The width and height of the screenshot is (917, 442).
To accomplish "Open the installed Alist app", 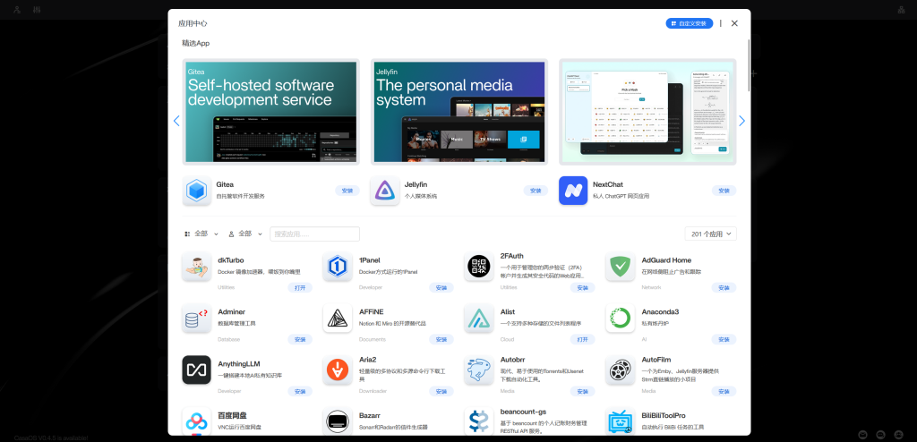I will (583, 340).
